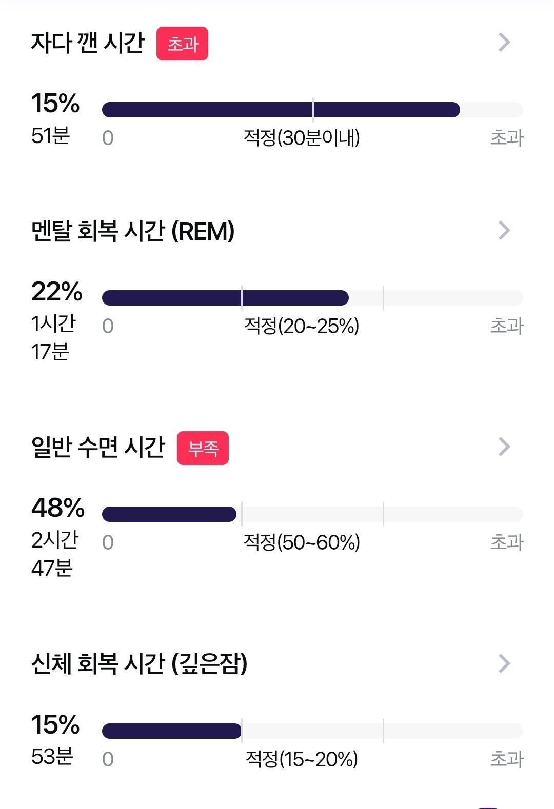
Task: Tap the red 부족 badge
Action: (203, 448)
